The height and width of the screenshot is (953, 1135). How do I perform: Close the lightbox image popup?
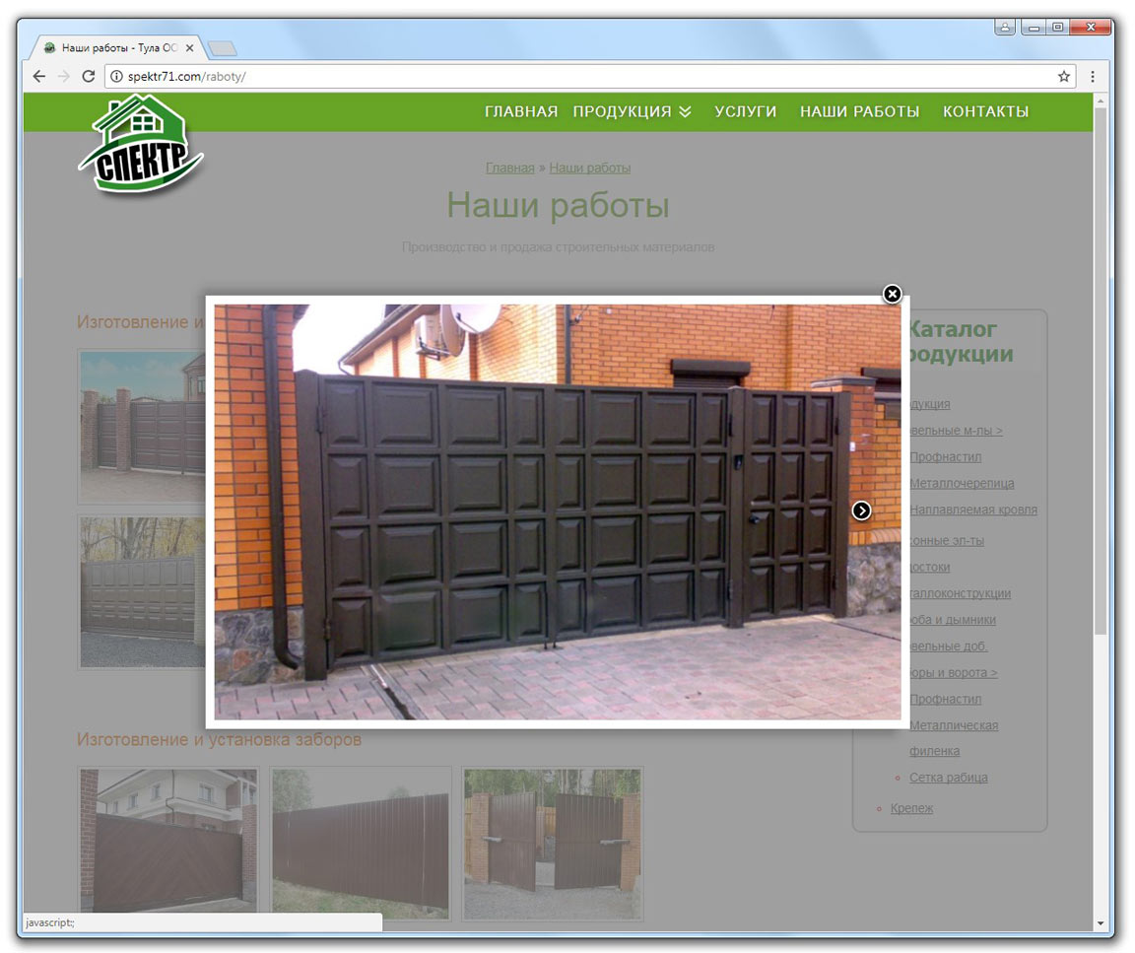click(892, 294)
